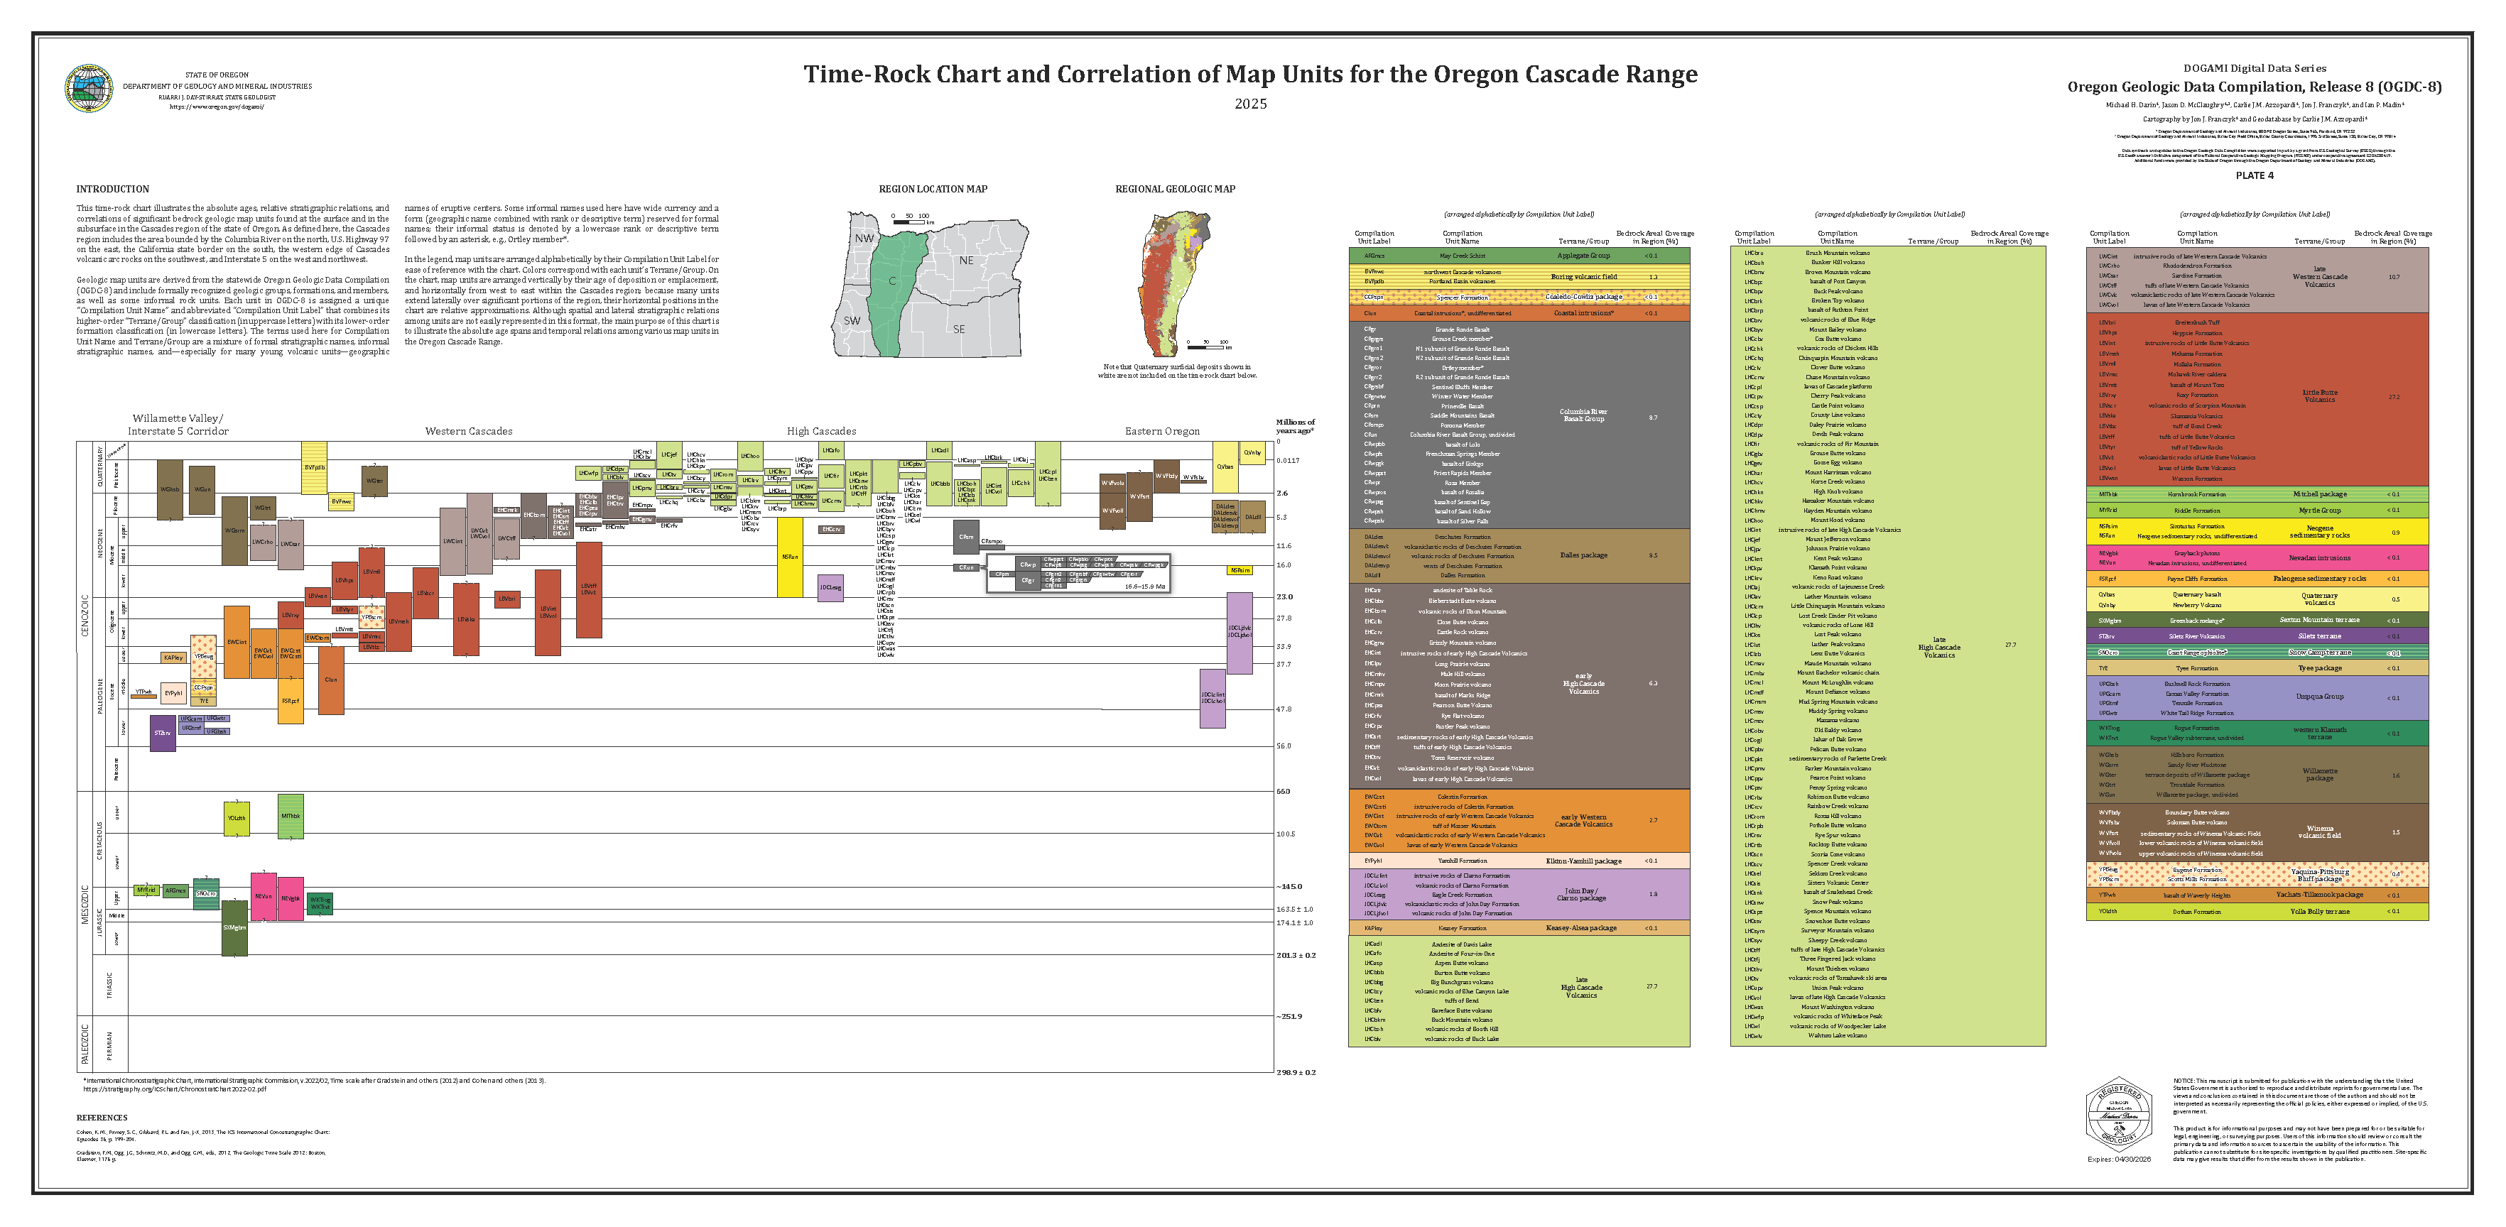Click the orange Clun unit box
This screenshot has height=1227, width=2506.
point(331,680)
